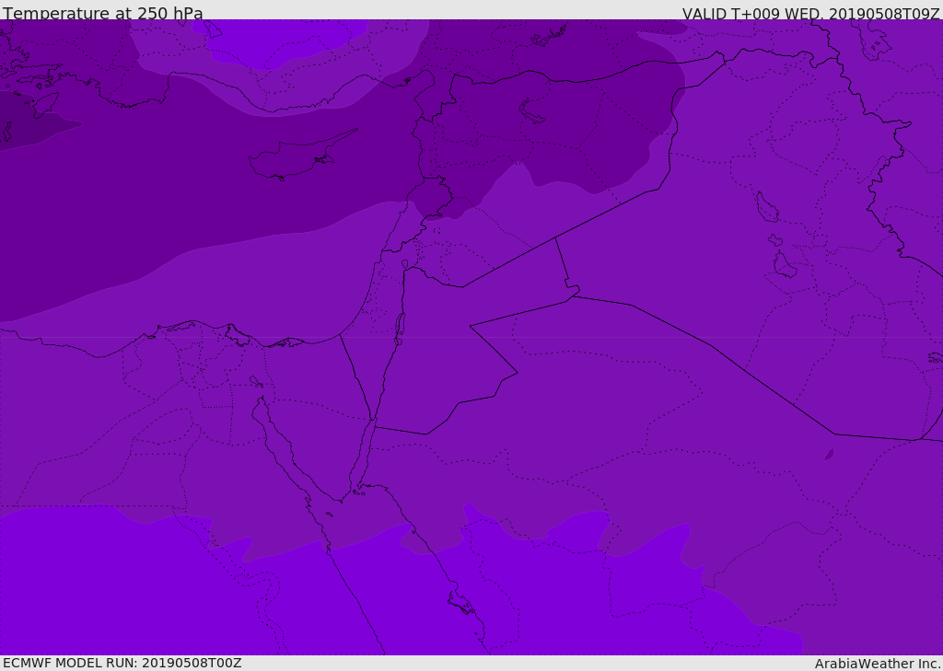Click the ArabiaWeather Inc. credit
This screenshot has width=943, height=671.
[x=878, y=664]
